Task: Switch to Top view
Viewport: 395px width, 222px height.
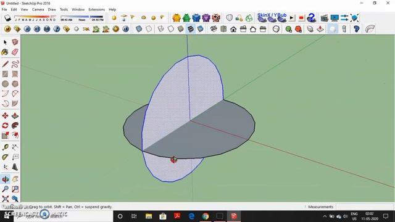Action: [x=223, y=29]
